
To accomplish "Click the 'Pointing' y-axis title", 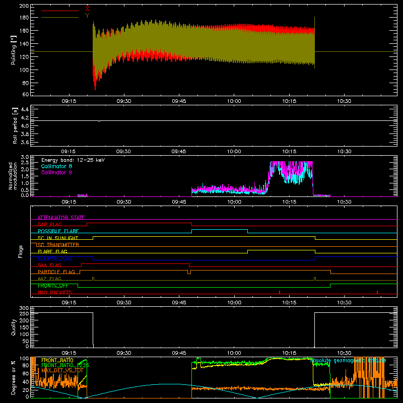I will pyautogui.click(x=14, y=50).
